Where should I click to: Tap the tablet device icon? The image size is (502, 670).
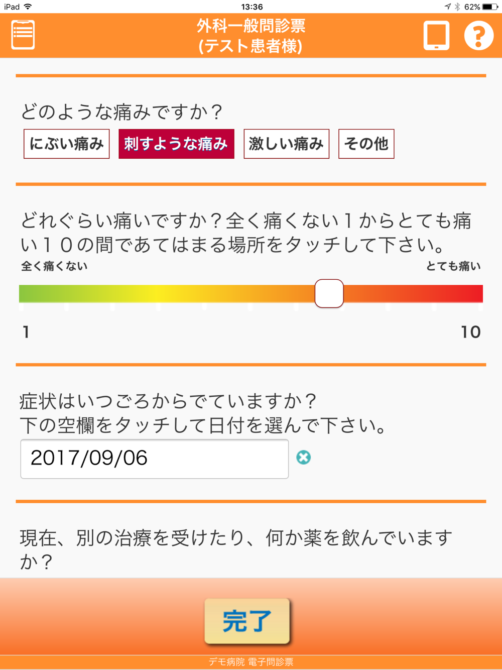pos(436,35)
